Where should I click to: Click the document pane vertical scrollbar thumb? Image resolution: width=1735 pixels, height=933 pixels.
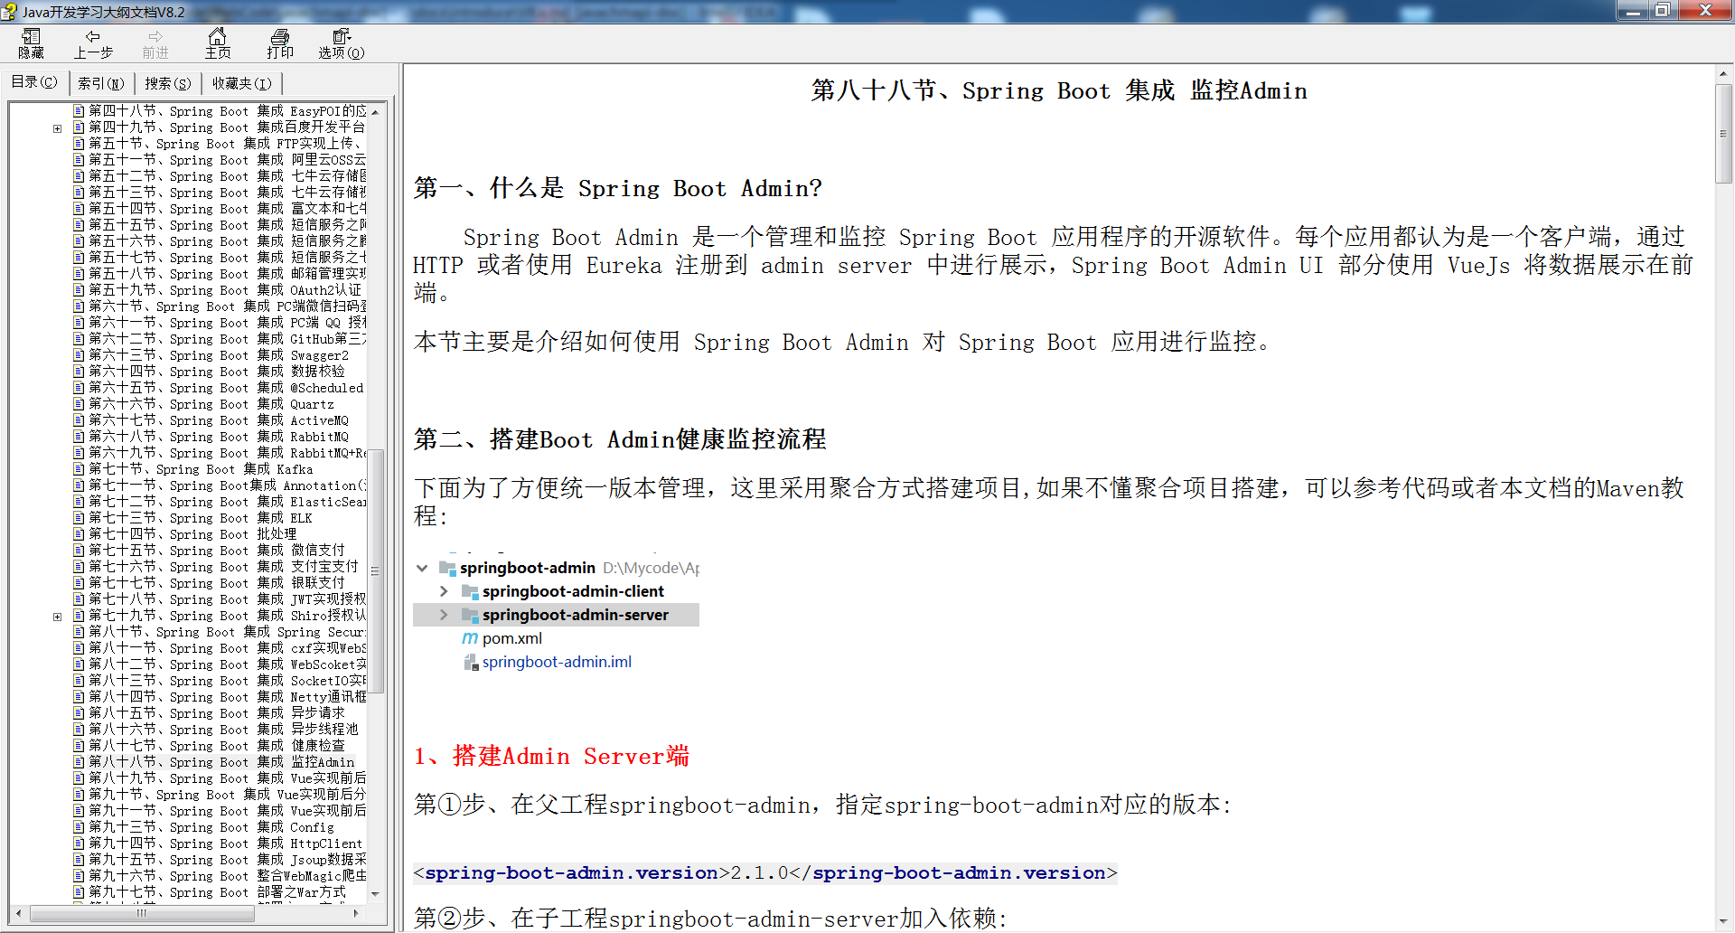[1723, 134]
